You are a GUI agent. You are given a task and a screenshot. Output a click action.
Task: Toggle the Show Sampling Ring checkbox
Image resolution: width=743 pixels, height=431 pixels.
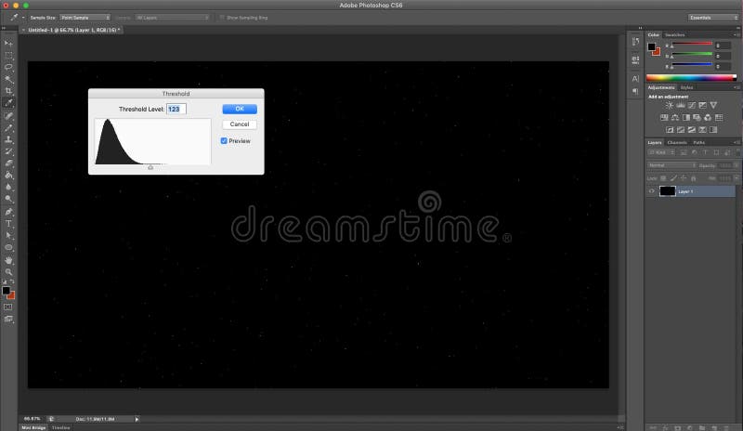tap(222, 18)
